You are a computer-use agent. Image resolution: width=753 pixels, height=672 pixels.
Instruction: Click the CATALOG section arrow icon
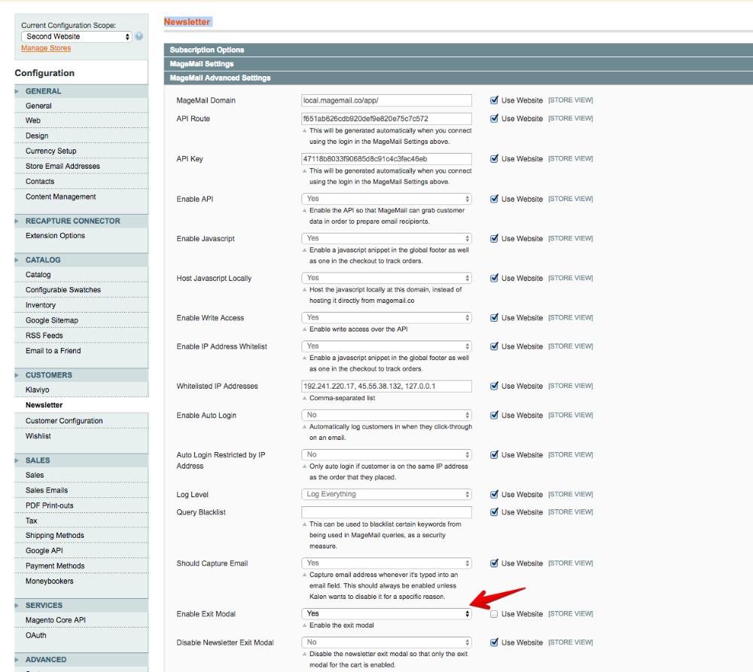pos(17,260)
